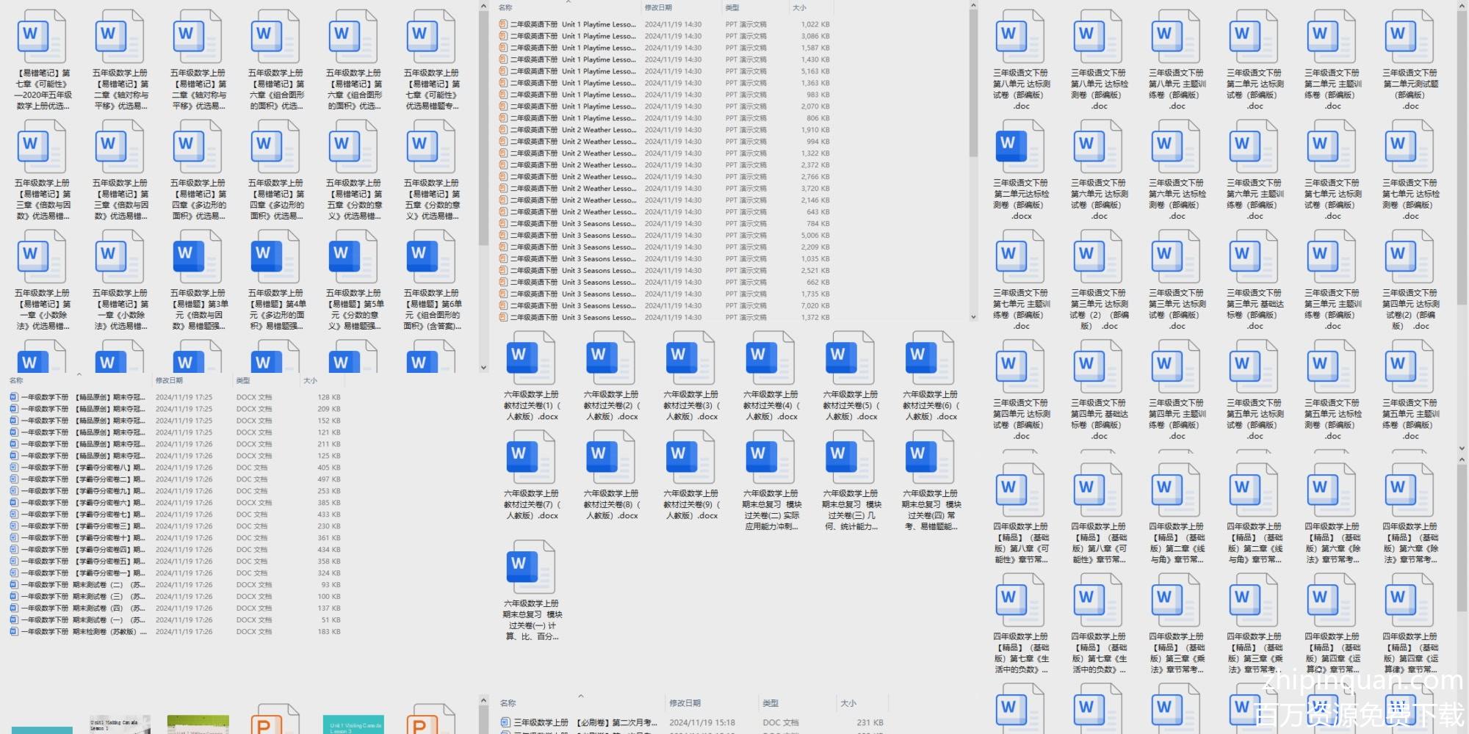Image resolution: width=1469 pixels, height=734 pixels.
Task: Click 类型 header in 一年级数学下册 list
Action: point(243,380)
